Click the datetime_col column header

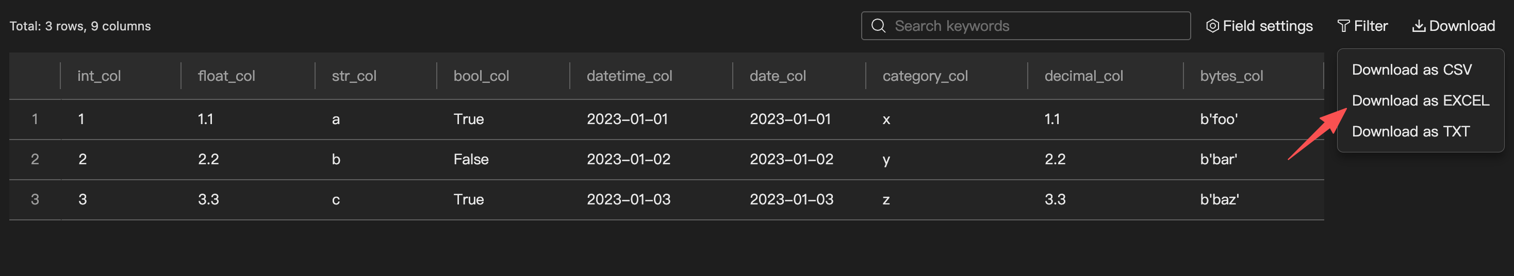pos(629,76)
